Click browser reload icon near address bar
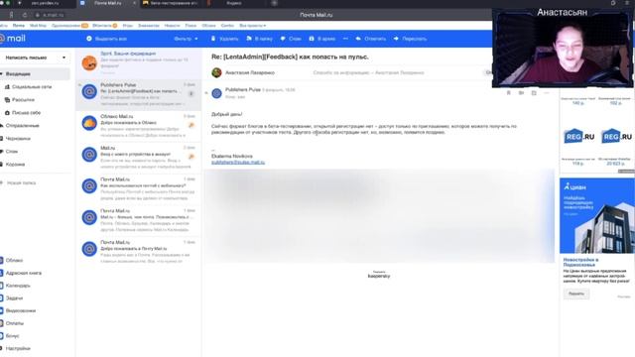 point(25,15)
